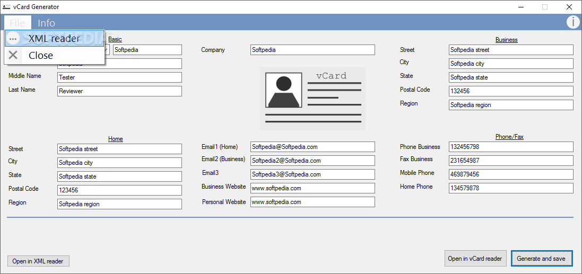582x274 pixels.
Task: Select XML reader from File menu
Action: tap(55, 39)
